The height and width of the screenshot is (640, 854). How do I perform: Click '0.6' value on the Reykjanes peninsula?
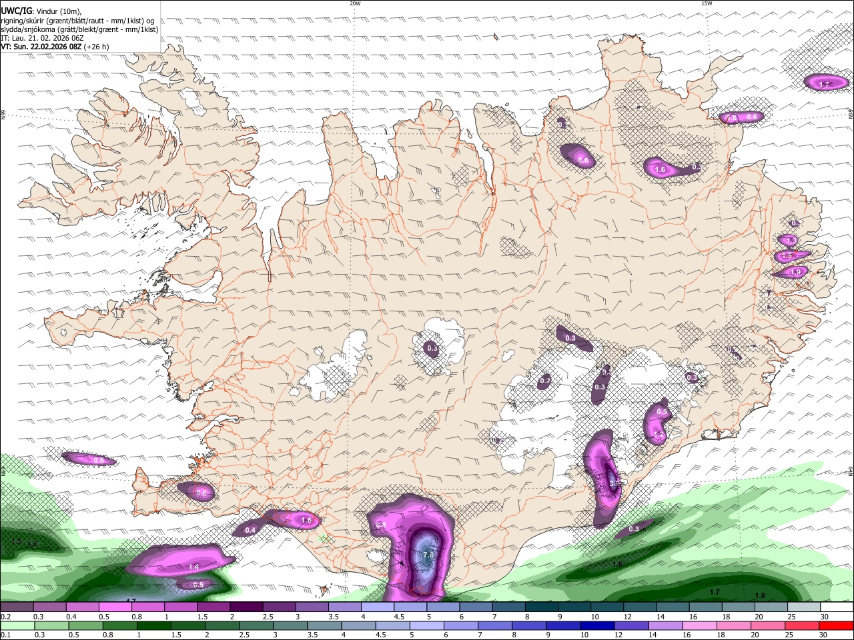point(202,492)
